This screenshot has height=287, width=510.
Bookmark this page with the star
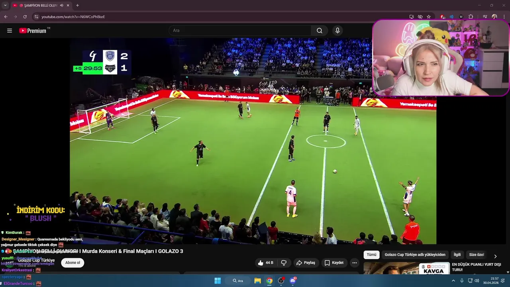tap(429, 17)
